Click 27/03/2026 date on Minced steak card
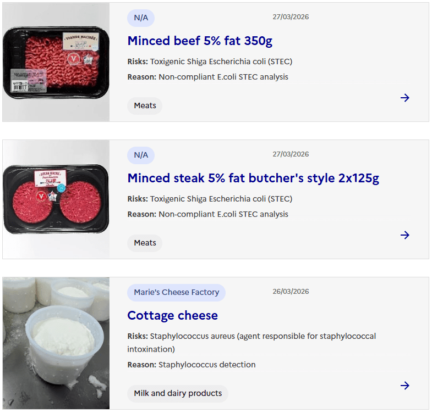This screenshot has height=413, width=432. [x=291, y=154]
